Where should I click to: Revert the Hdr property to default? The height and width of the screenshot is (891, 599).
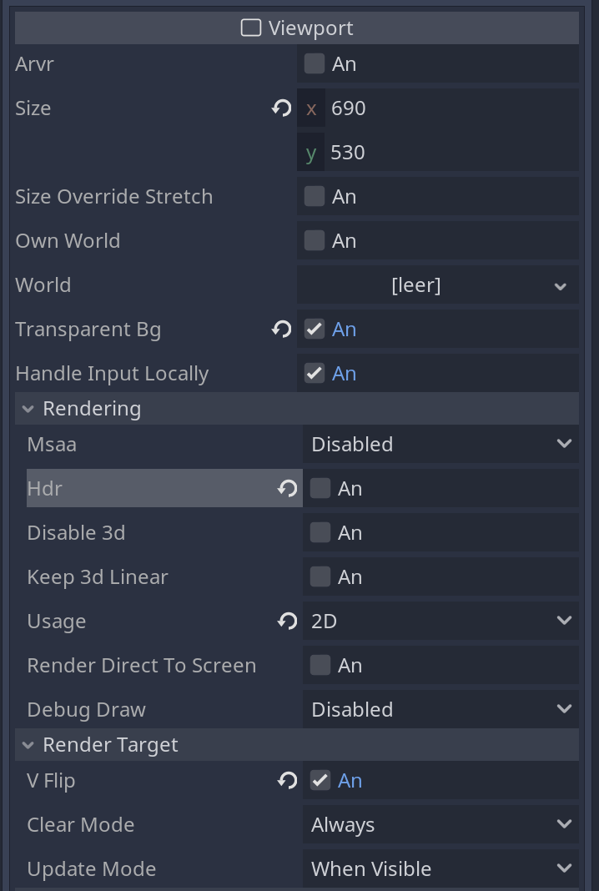(288, 488)
